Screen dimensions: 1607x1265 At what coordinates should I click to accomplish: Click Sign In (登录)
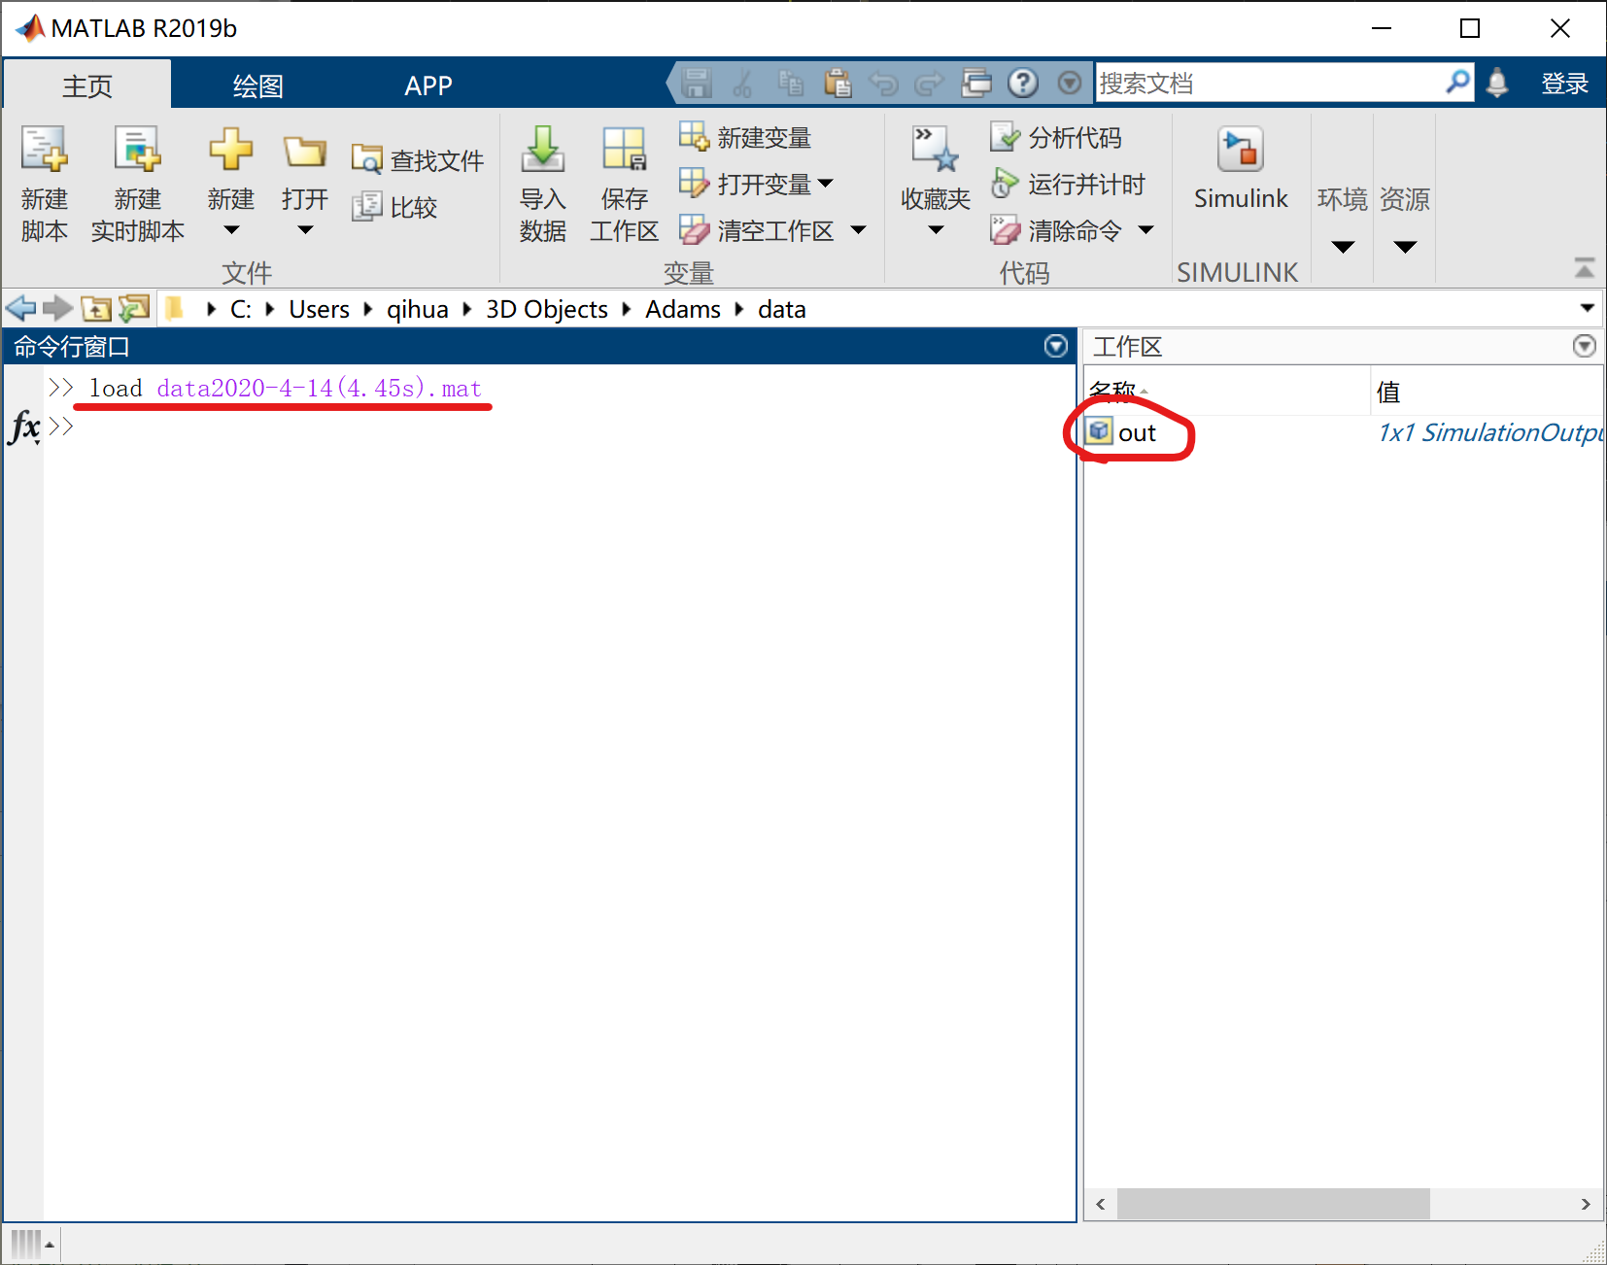[1565, 84]
